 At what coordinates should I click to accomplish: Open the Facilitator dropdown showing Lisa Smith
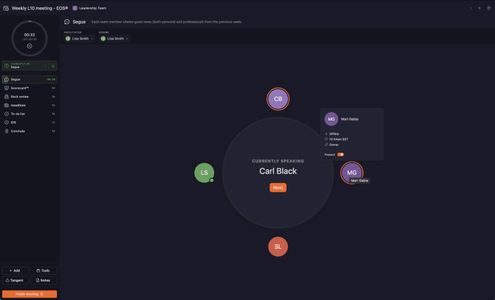(79, 38)
